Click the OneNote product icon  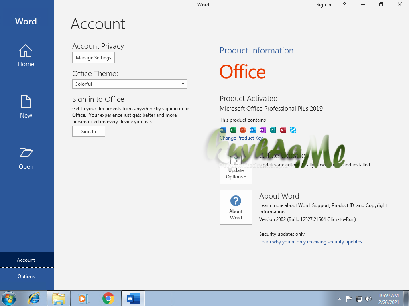(262, 130)
